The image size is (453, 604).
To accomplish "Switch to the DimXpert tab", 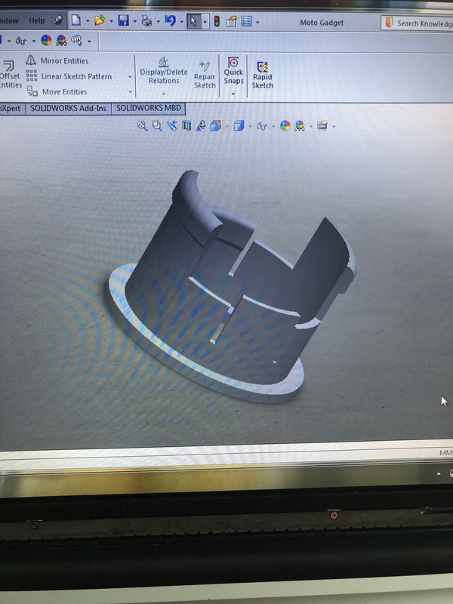I will tap(11, 108).
